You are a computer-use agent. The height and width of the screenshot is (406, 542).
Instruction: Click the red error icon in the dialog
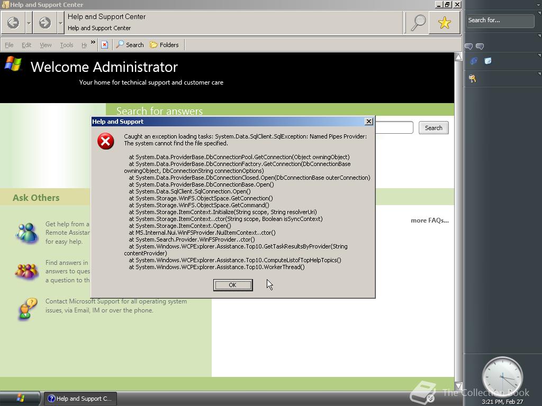click(106, 141)
